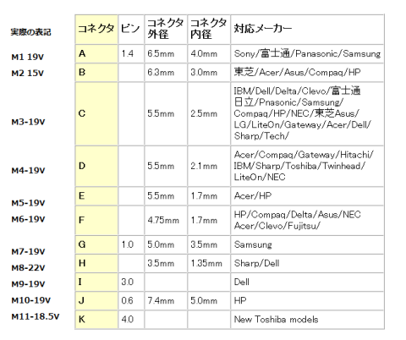
Task: Click connector cell K
Action: pyautogui.click(x=96, y=320)
